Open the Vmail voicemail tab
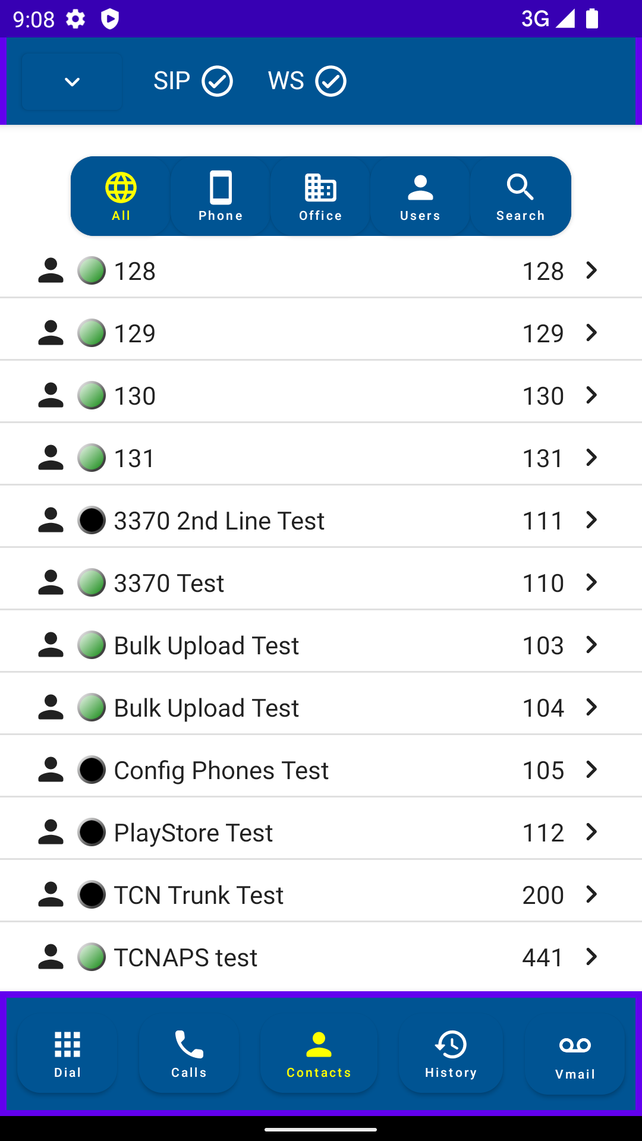The height and width of the screenshot is (1141, 642). [575, 1055]
